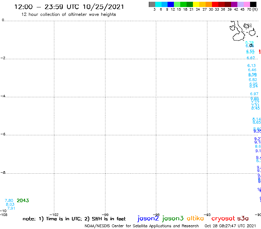Click the '(ft)' unit label in legend
This screenshot has width=261, height=229.
pyautogui.click(x=255, y=9)
